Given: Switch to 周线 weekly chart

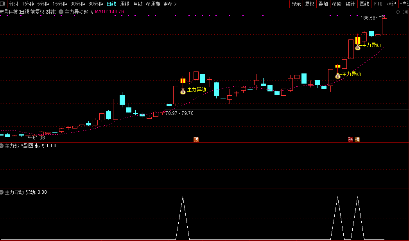Looking at the screenshot, I should 125,4.
